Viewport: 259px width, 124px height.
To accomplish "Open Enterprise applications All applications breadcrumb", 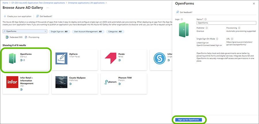I will (86, 3).
